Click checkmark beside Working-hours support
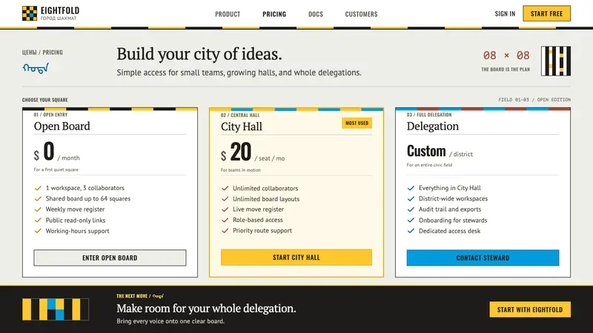593x333 pixels. coord(38,231)
